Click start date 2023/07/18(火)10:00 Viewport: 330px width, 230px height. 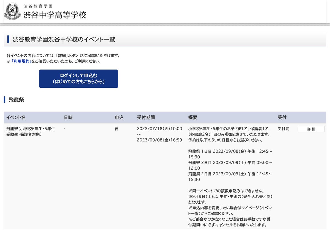point(159,129)
